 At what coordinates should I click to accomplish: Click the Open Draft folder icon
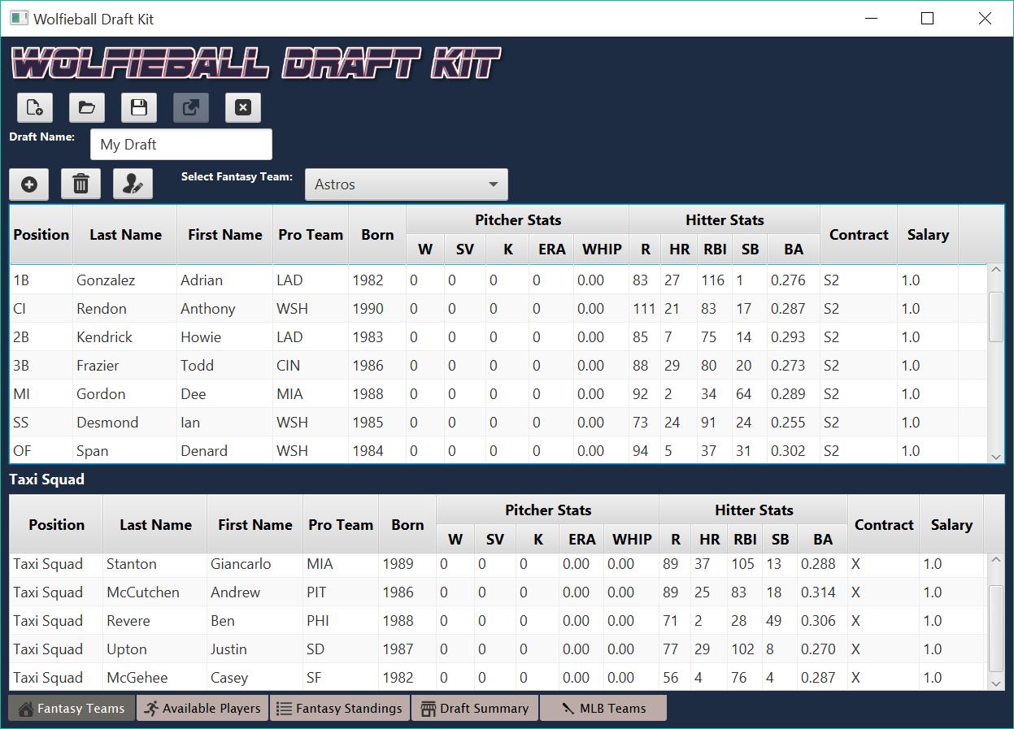point(87,107)
